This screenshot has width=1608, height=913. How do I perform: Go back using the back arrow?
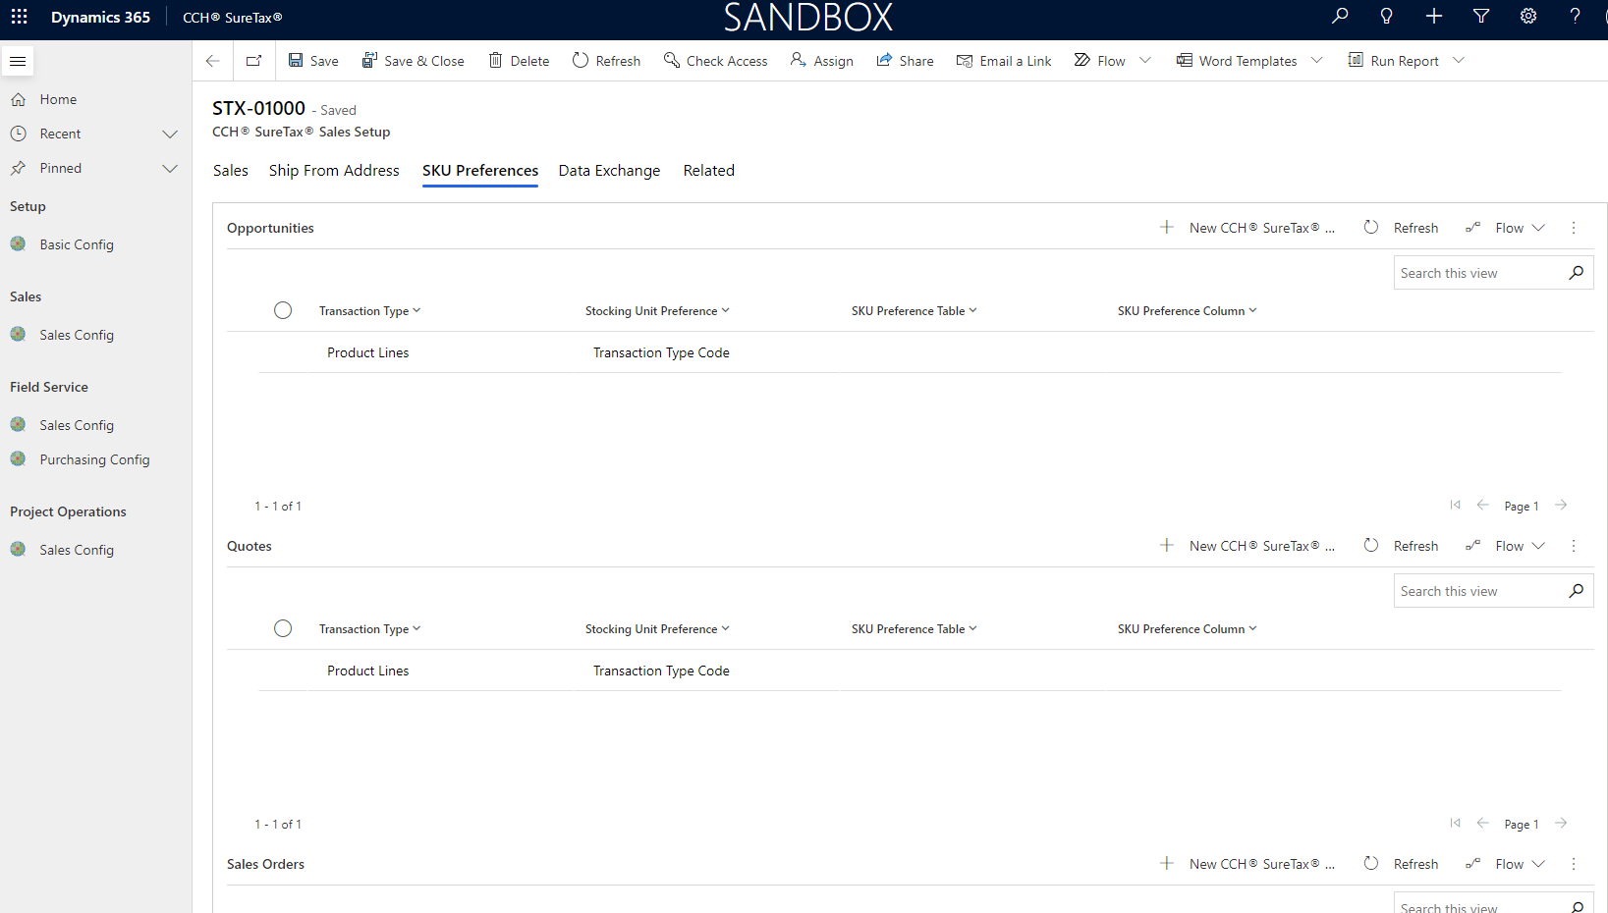pyautogui.click(x=213, y=61)
